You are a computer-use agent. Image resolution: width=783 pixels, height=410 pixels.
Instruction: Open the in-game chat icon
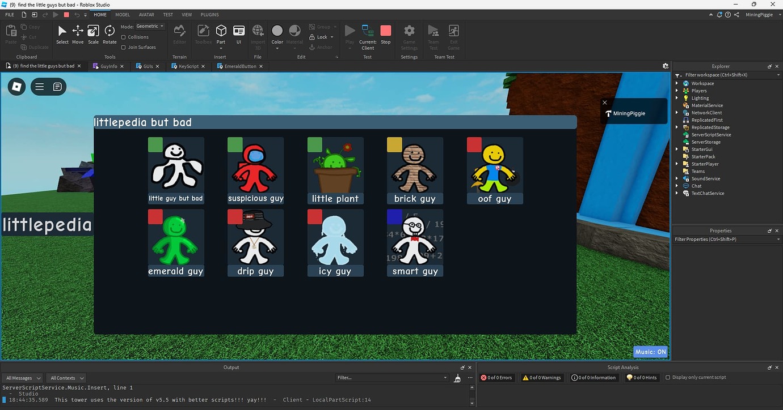point(57,87)
